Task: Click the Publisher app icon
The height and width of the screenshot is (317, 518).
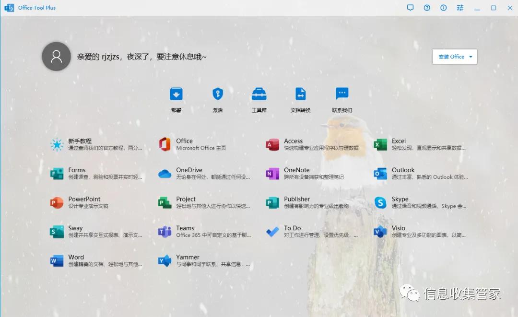Action: tap(272, 203)
